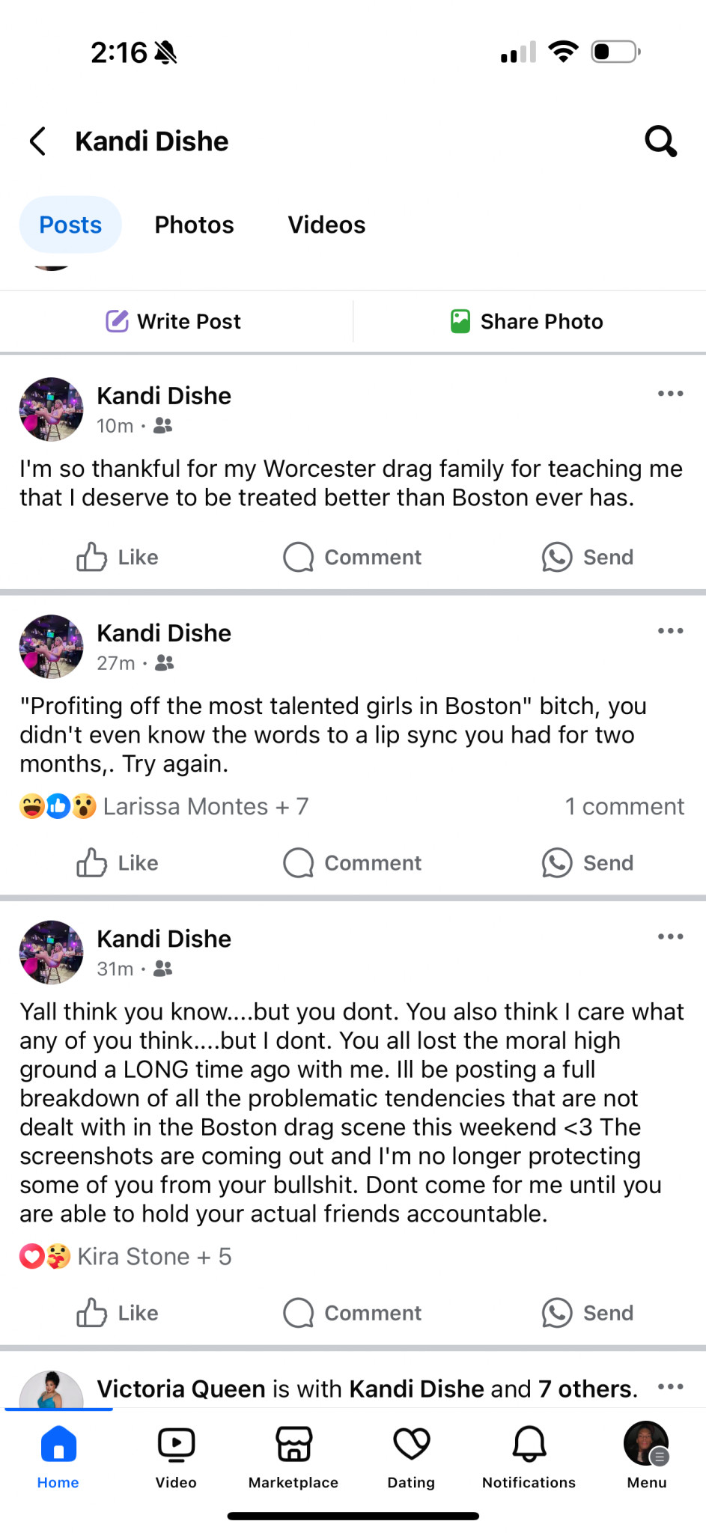Tap the Share Photo button
The width and height of the screenshot is (706, 1533).
[x=527, y=321]
